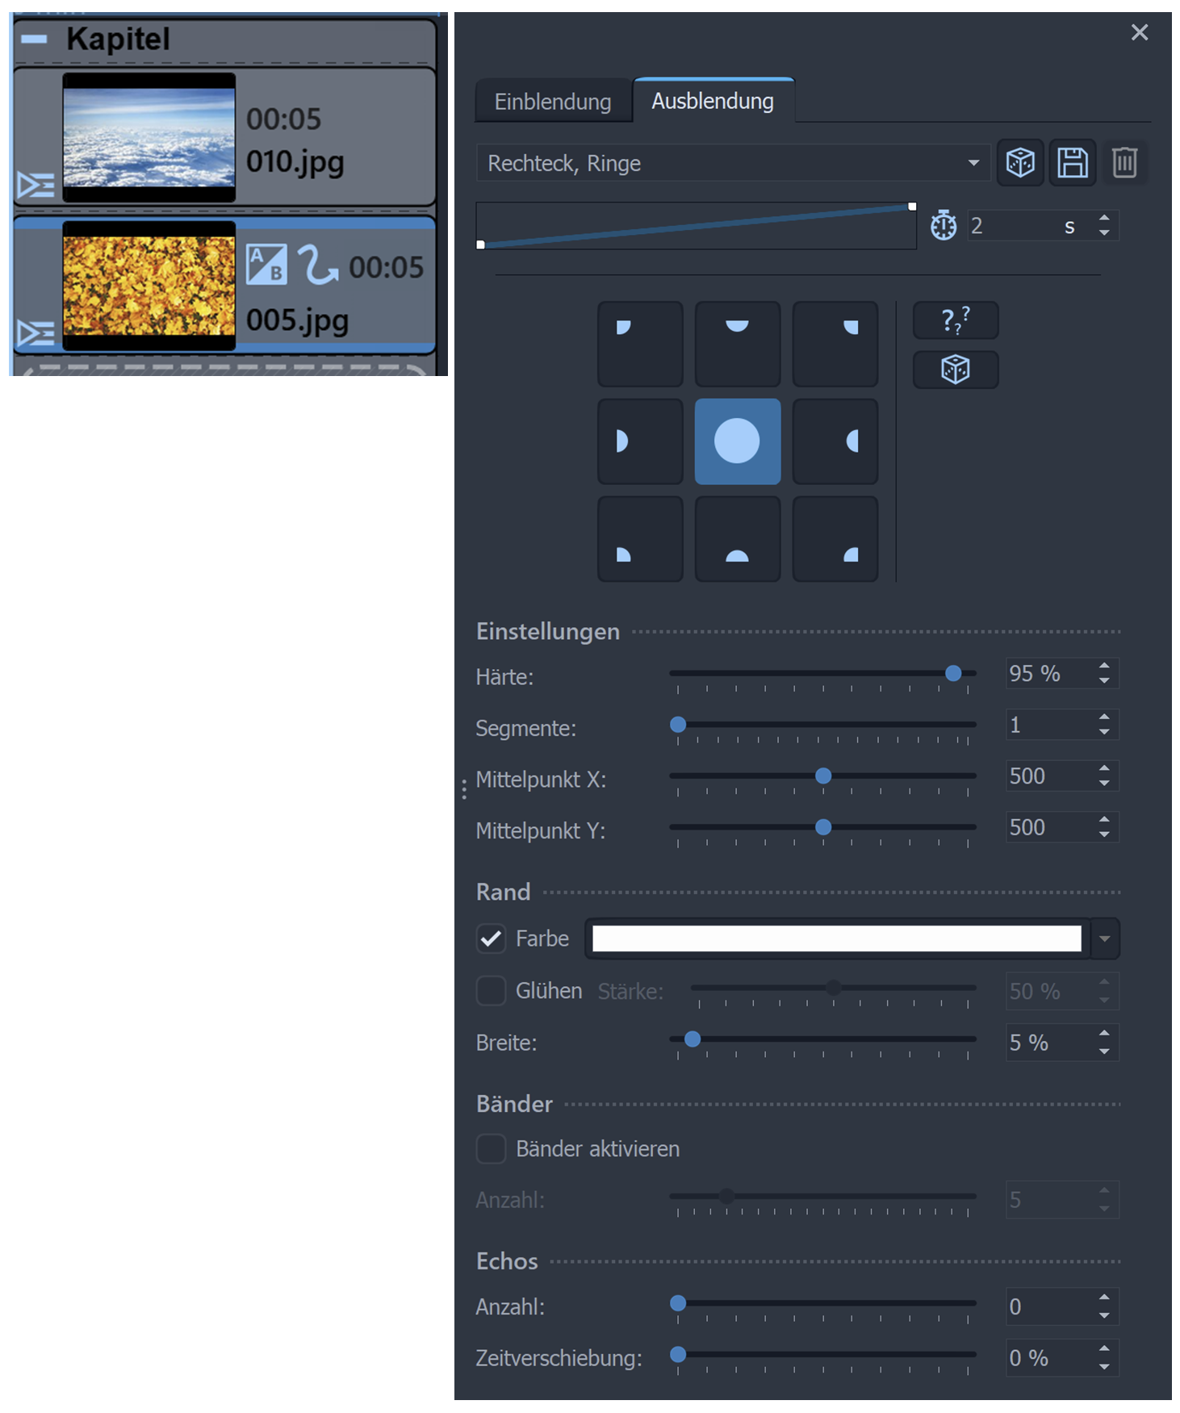
Task: Select the center circle position tile
Action: coord(737,441)
